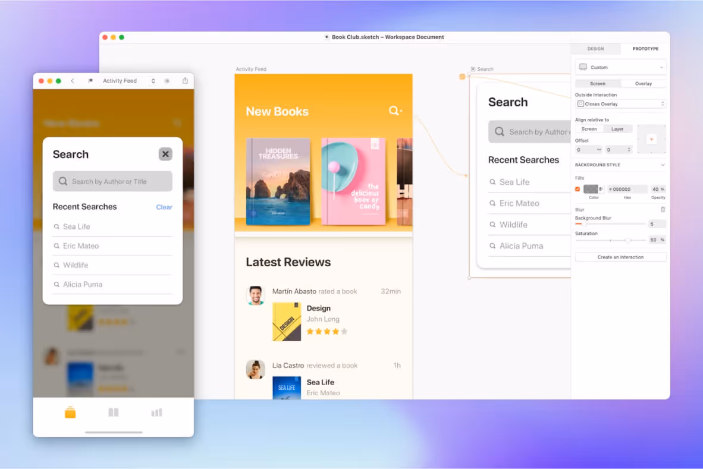Open the books tab icon in the preview footer
The width and height of the screenshot is (703, 469).
(x=113, y=411)
